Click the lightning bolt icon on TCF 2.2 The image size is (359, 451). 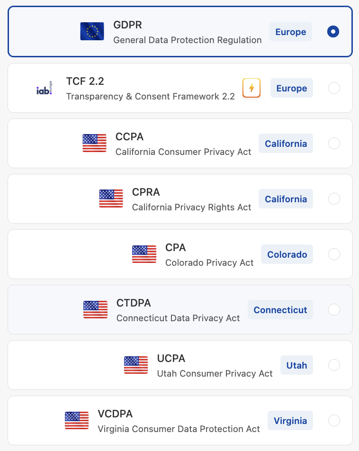(x=251, y=88)
